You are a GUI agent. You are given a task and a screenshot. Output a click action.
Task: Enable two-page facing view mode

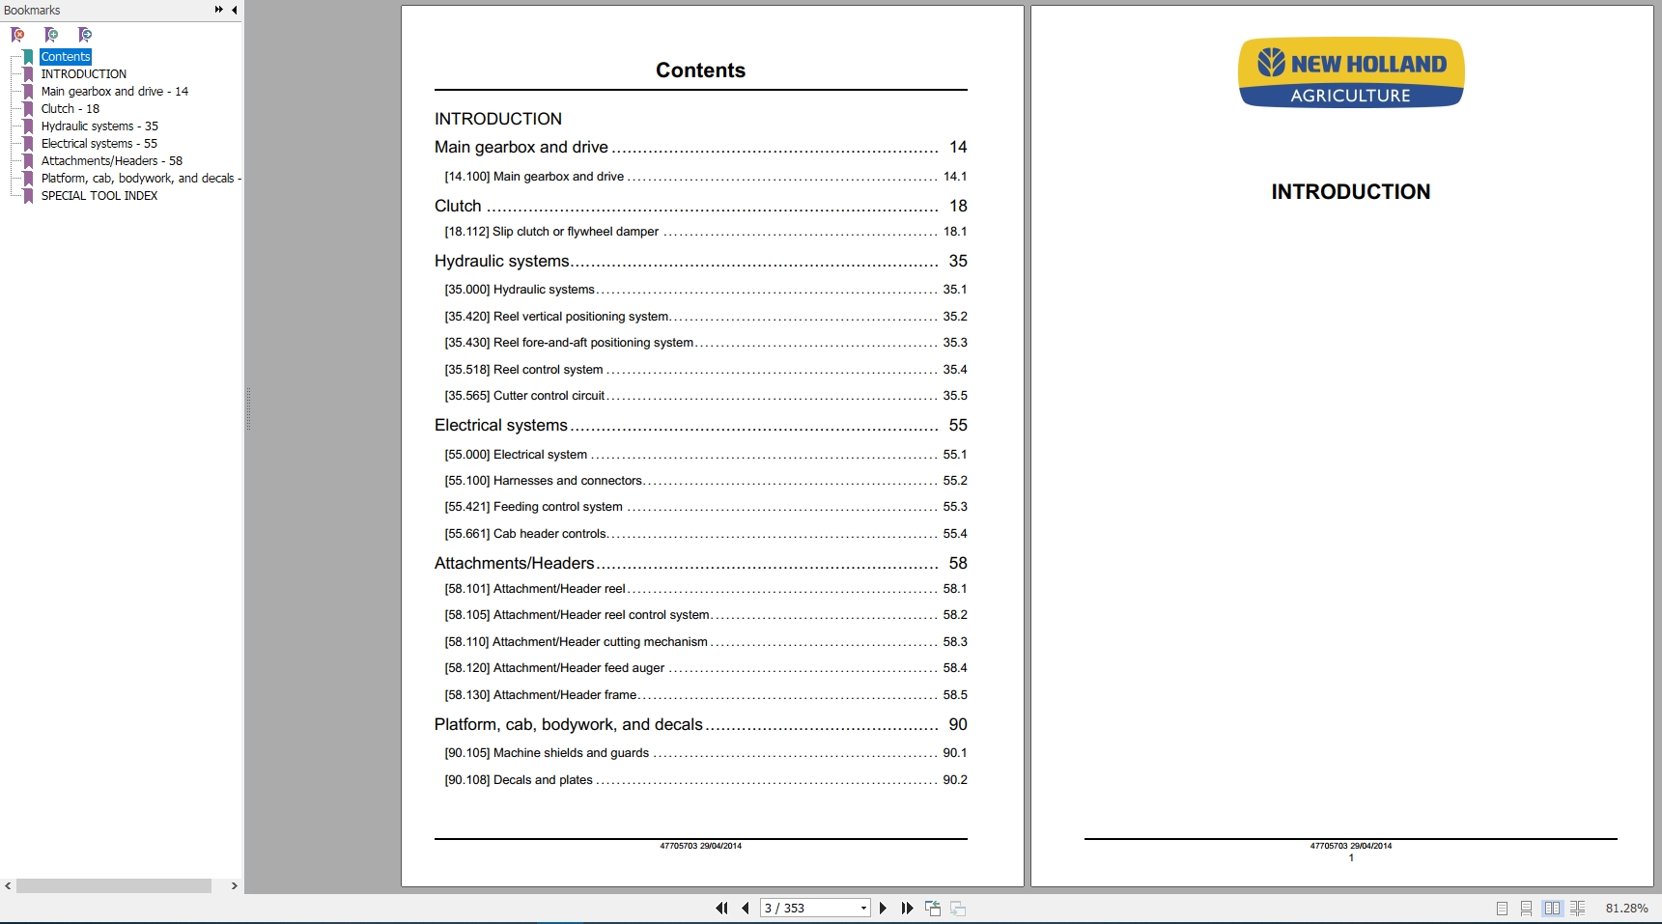(x=1552, y=909)
